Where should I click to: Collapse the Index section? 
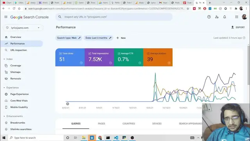[4, 59]
